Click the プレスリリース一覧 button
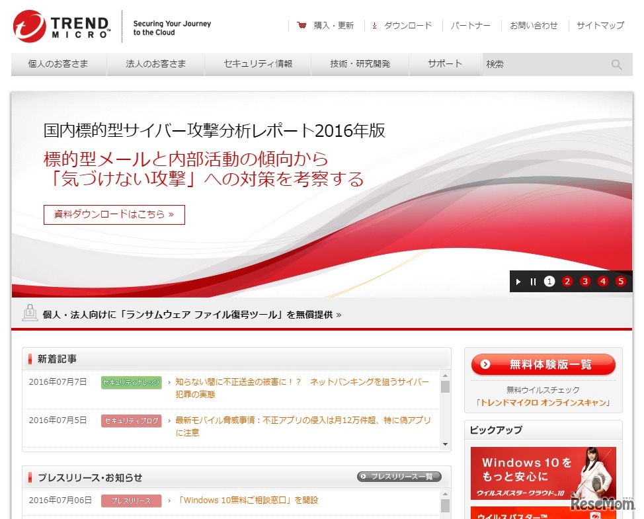This screenshot has height=519, width=644. point(399,477)
